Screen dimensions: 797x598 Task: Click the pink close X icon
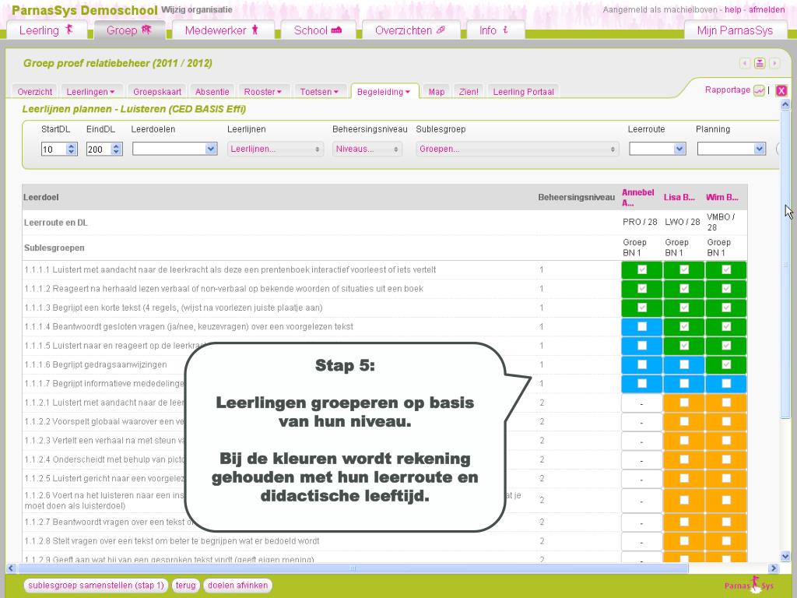coord(781,90)
